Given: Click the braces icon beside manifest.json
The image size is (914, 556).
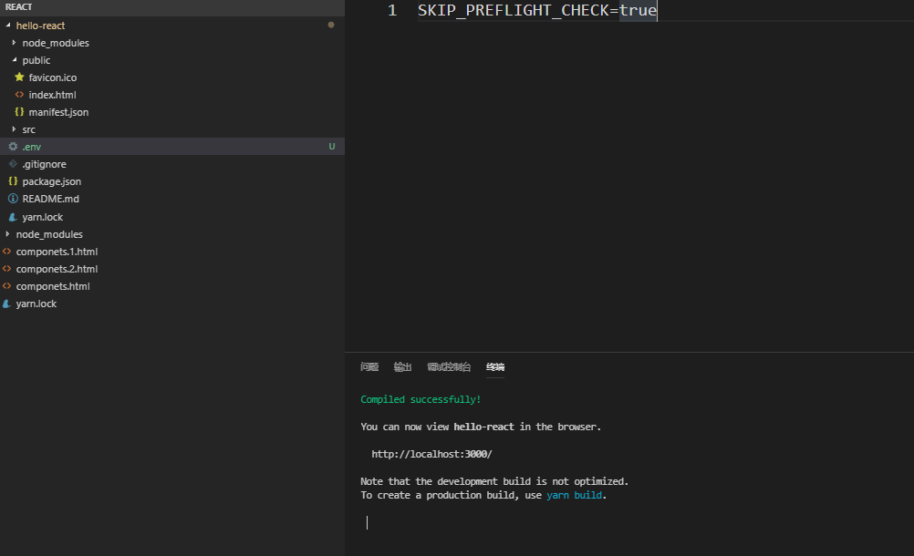Looking at the screenshot, I should pyautogui.click(x=19, y=111).
